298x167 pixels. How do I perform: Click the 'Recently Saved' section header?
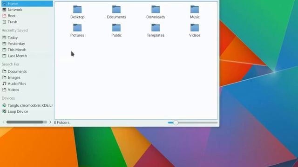point(14,30)
